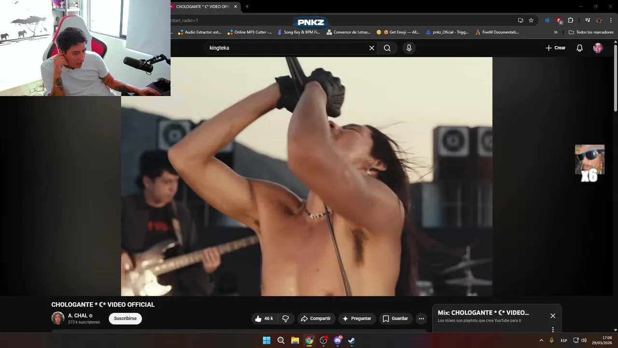Viewport: 618px width, 348px height.
Task: Open a new browser tab
Action: pos(247,6)
